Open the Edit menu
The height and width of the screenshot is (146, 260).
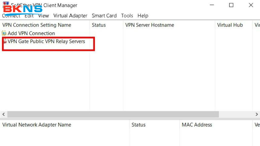coord(29,16)
